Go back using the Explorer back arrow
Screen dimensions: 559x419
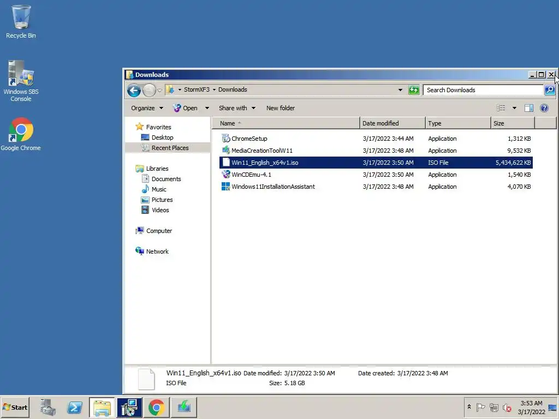134,91
